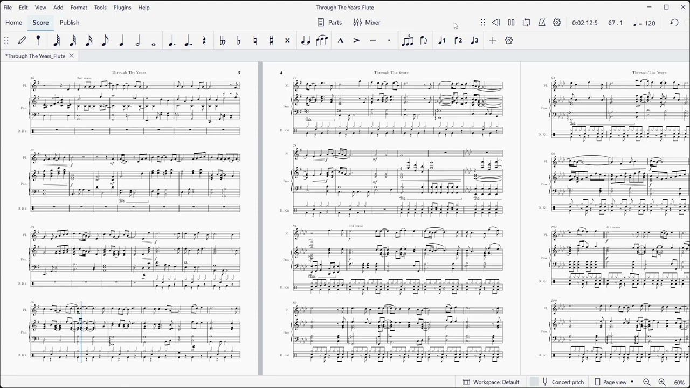The image size is (690, 388).
Task: Zoom in on the score
Action: click(x=662, y=382)
